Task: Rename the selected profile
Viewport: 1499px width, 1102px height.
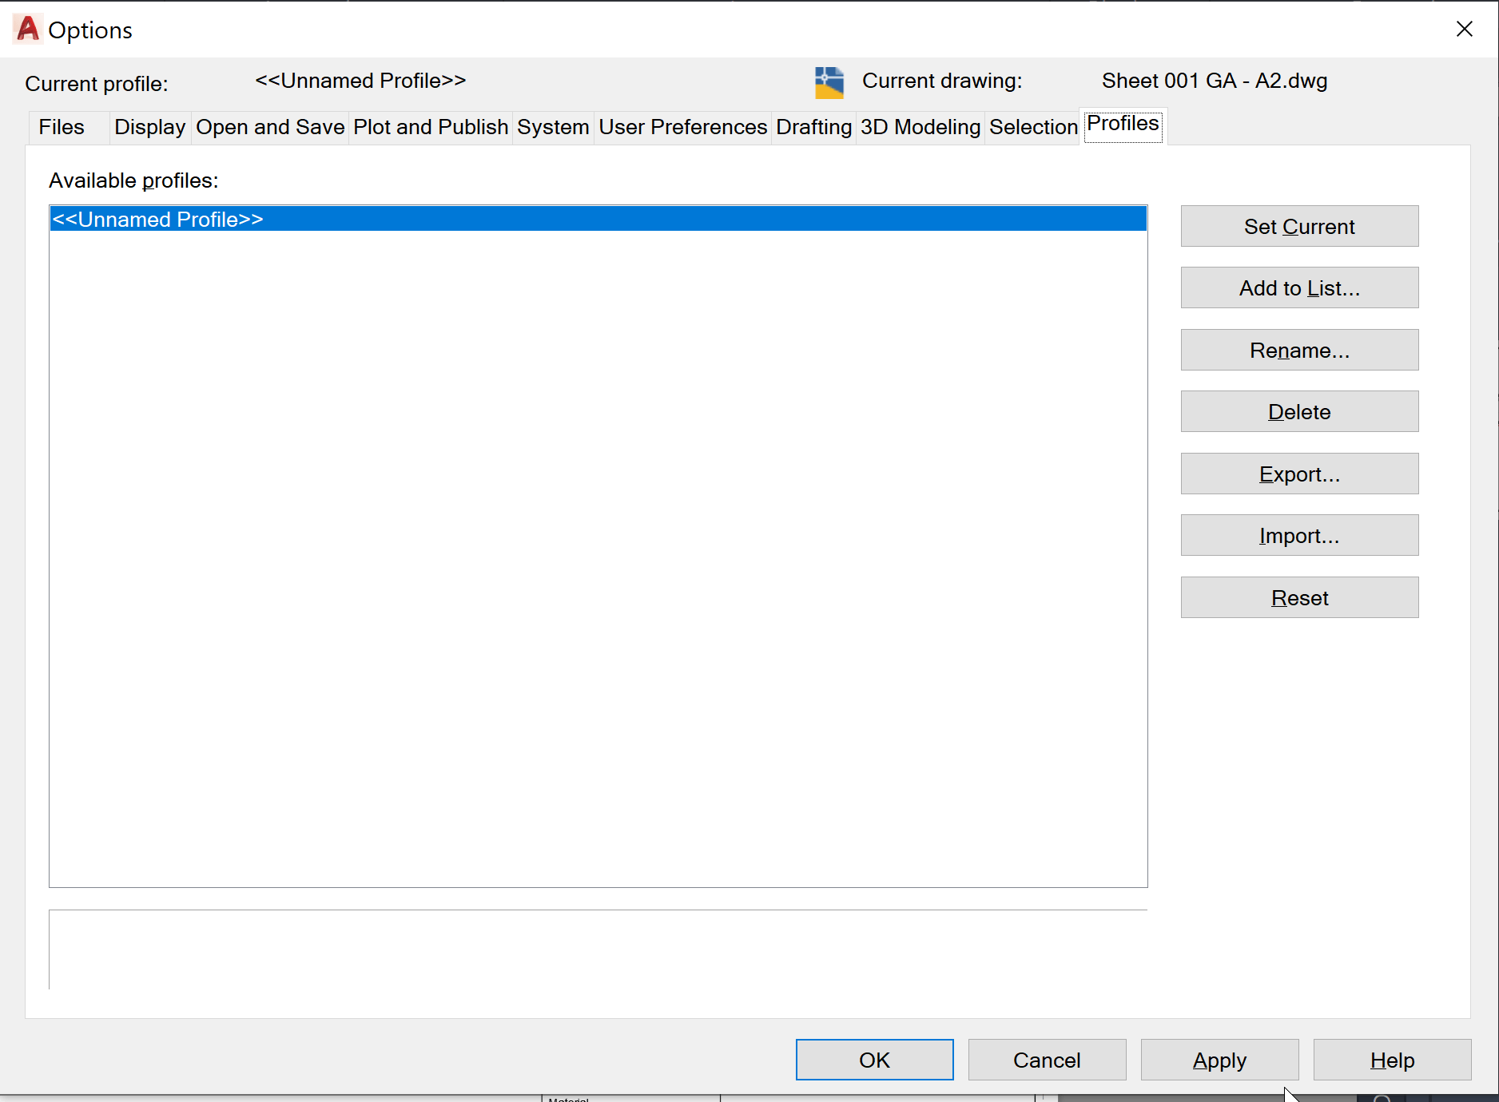Action: [x=1298, y=350]
